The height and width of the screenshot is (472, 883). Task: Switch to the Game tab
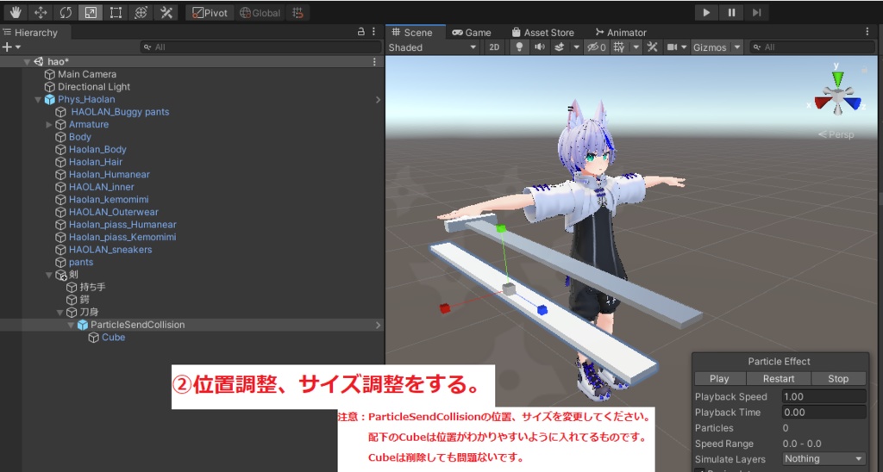(x=472, y=33)
